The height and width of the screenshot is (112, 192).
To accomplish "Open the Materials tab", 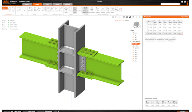I will pos(67,5).
